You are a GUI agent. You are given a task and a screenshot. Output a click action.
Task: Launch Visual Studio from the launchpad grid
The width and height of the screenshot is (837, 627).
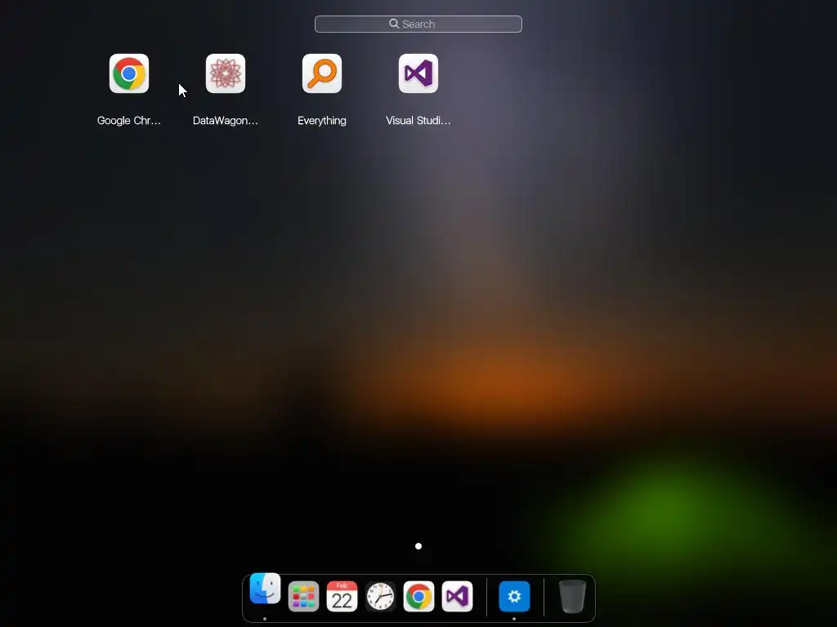click(418, 73)
